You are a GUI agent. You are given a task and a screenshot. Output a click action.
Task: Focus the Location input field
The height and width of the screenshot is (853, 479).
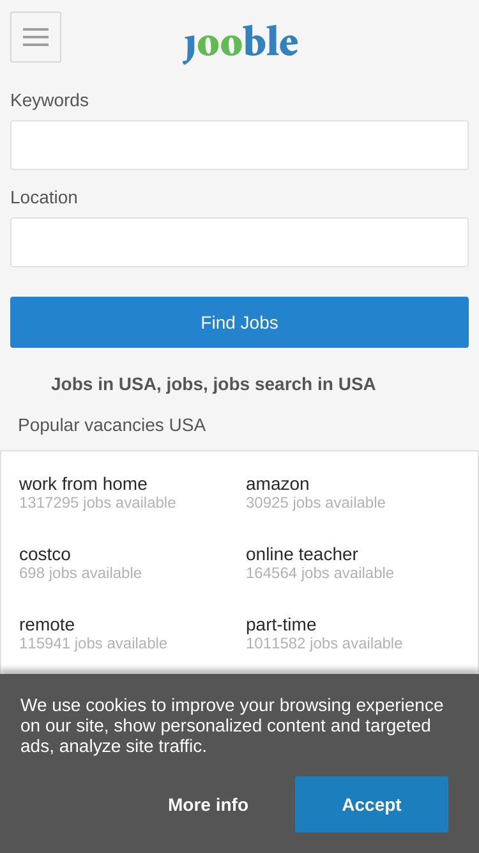coord(240,242)
